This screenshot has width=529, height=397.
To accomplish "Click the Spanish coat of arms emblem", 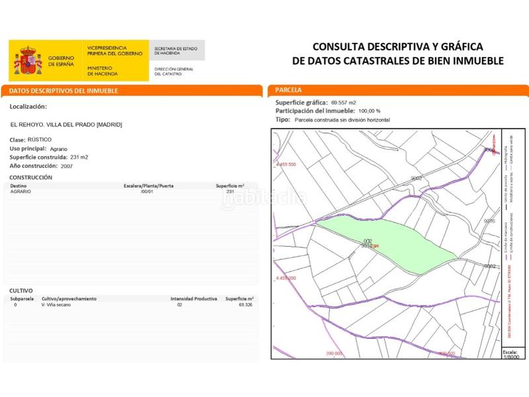I will pos(27,58).
